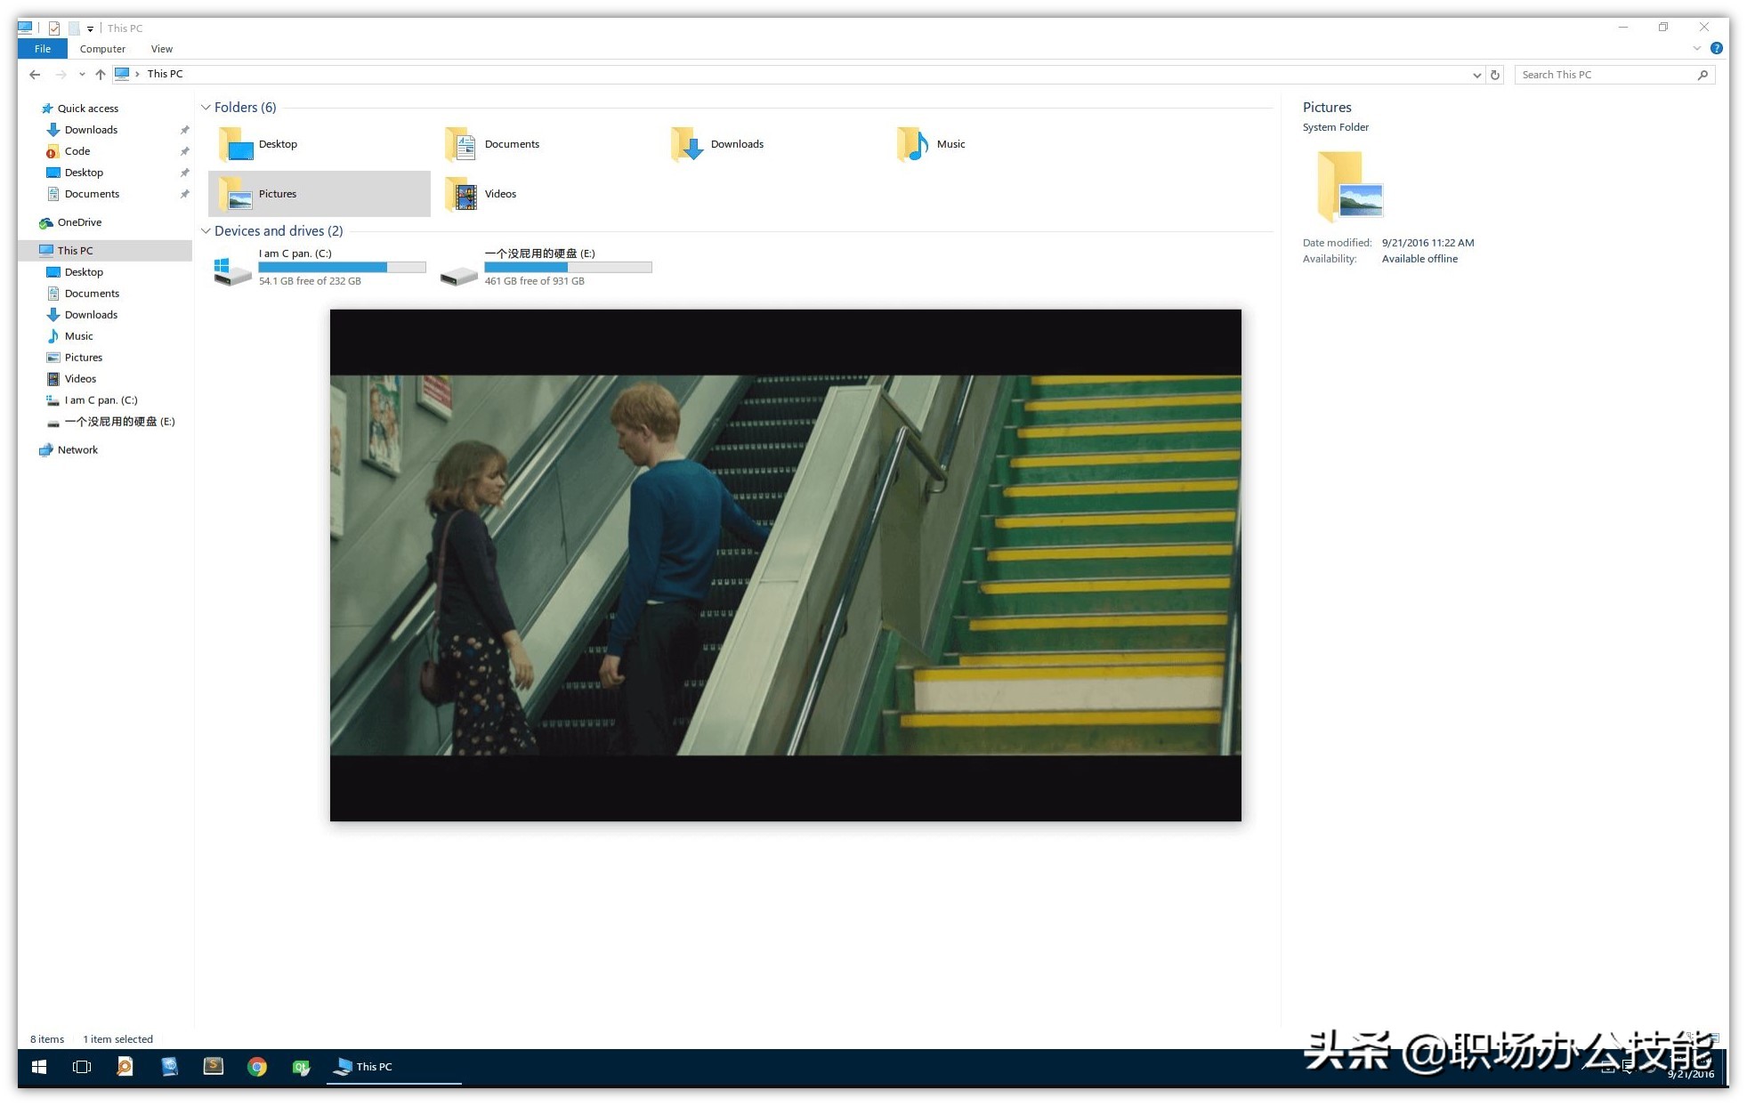
Task: Open Google Chrome from the taskbar
Action: [257, 1066]
